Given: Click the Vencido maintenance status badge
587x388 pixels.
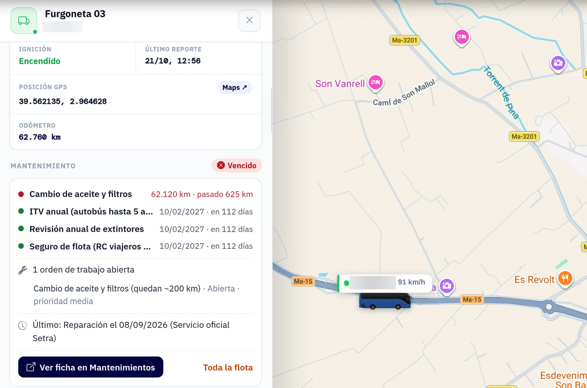Looking at the screenshot, I should tap(237, 166).
